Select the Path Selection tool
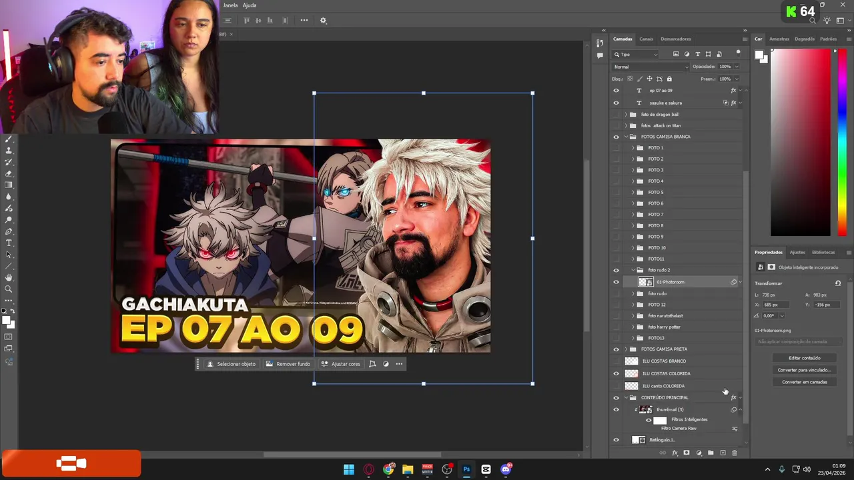 9,255
